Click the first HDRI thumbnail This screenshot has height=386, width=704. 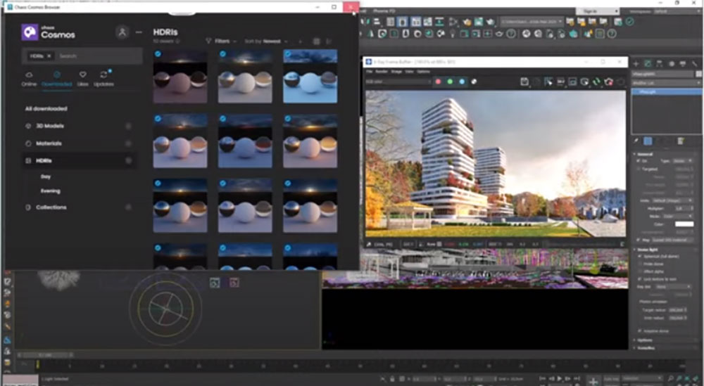pos(180,76)
